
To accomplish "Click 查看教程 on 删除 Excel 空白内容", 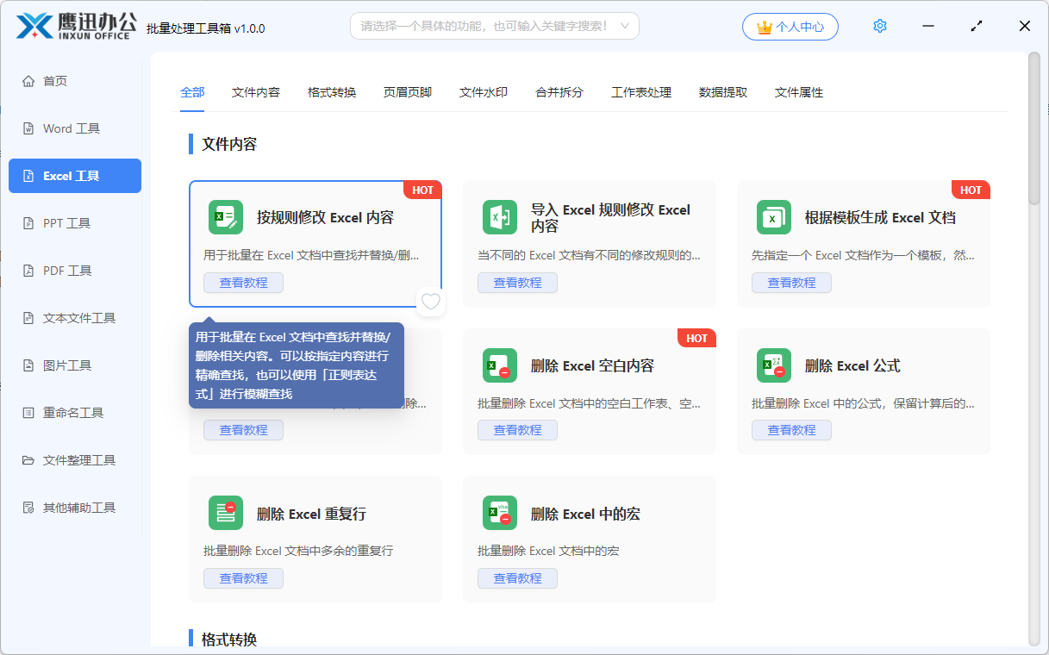I will [517, 429].
